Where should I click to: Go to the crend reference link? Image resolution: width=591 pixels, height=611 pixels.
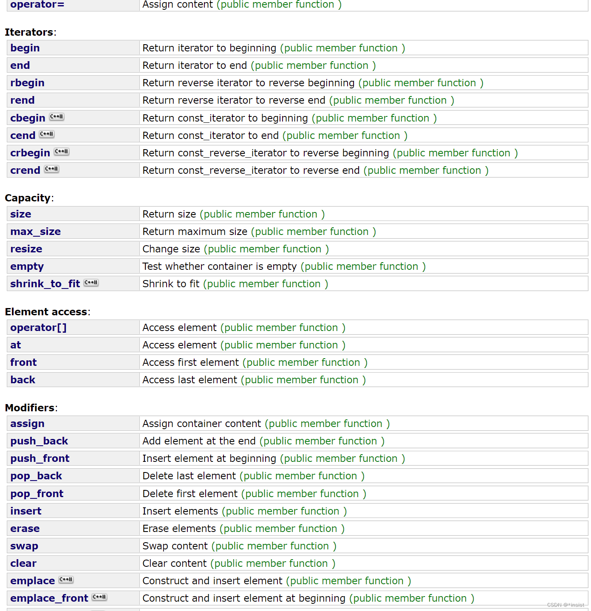coord(25,170)
